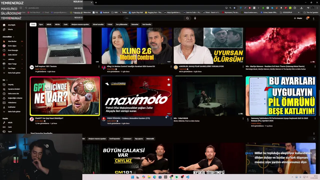
Task: Open options menu for ChatGPT video
Action: click(x=99, y=118)
